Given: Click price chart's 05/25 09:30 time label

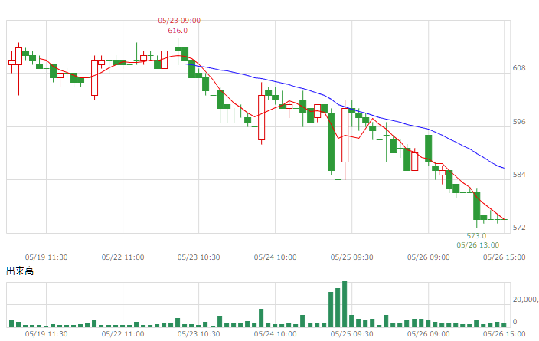Looking at the screenshot, I should (x=351, y=257).
